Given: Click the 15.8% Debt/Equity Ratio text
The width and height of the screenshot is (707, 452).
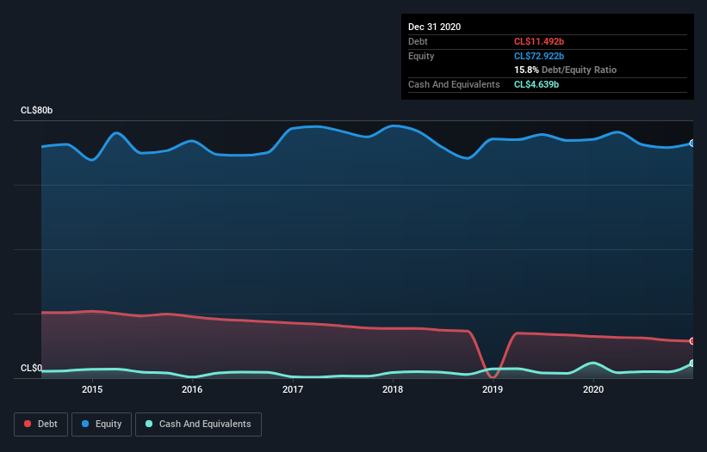Looking at the screenshot, I should point(565,70).
